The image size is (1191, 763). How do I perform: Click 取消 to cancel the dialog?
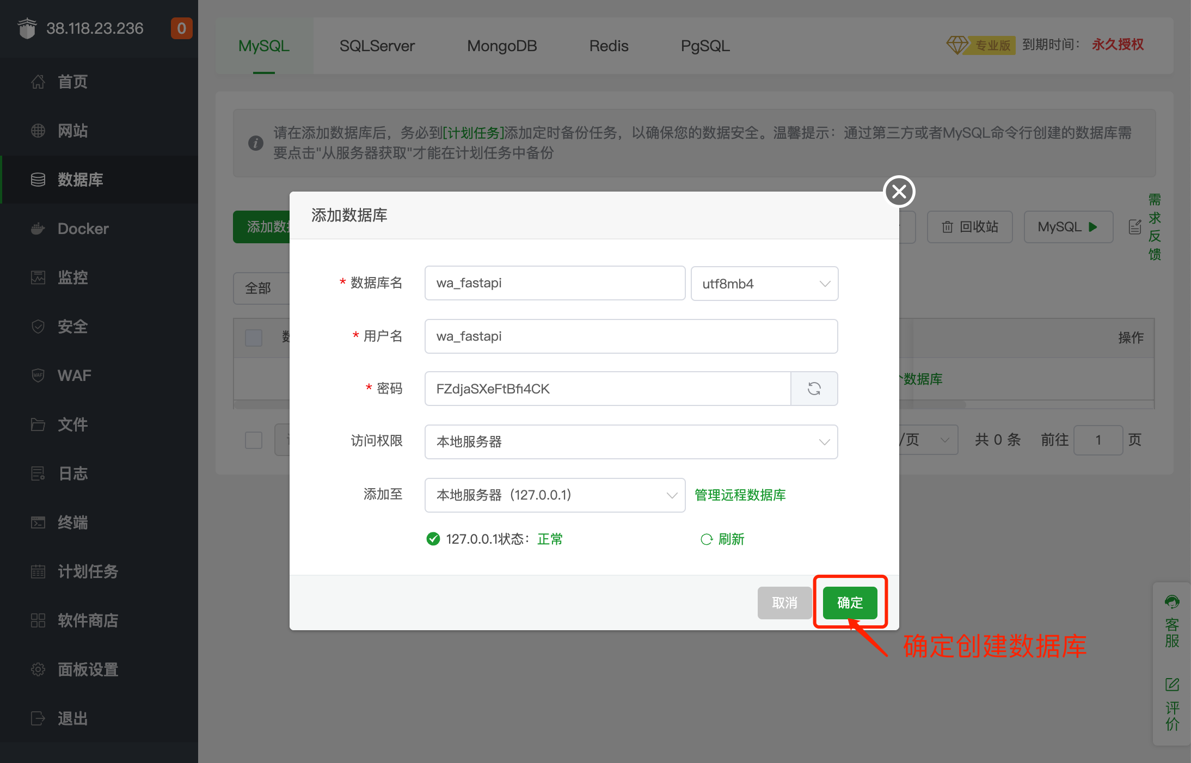784,602
